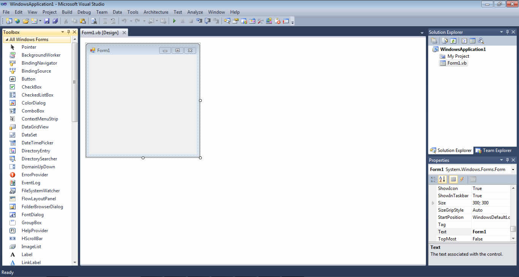Open the Form1 object selector dropdown
The width and height of the screenshot is (519, 277).
click(x=513, y=169)
